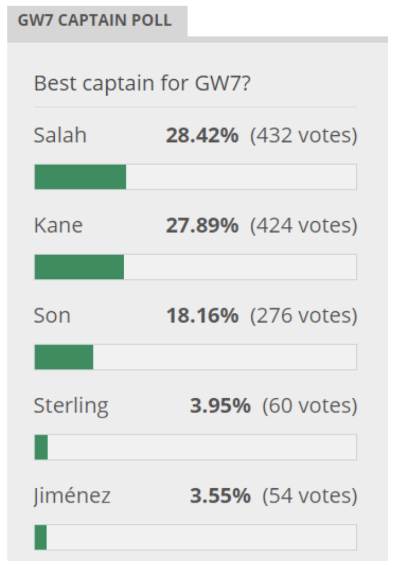Click Kane's 27.89% percentage text
Screen dimensions: 393x568
202,225
